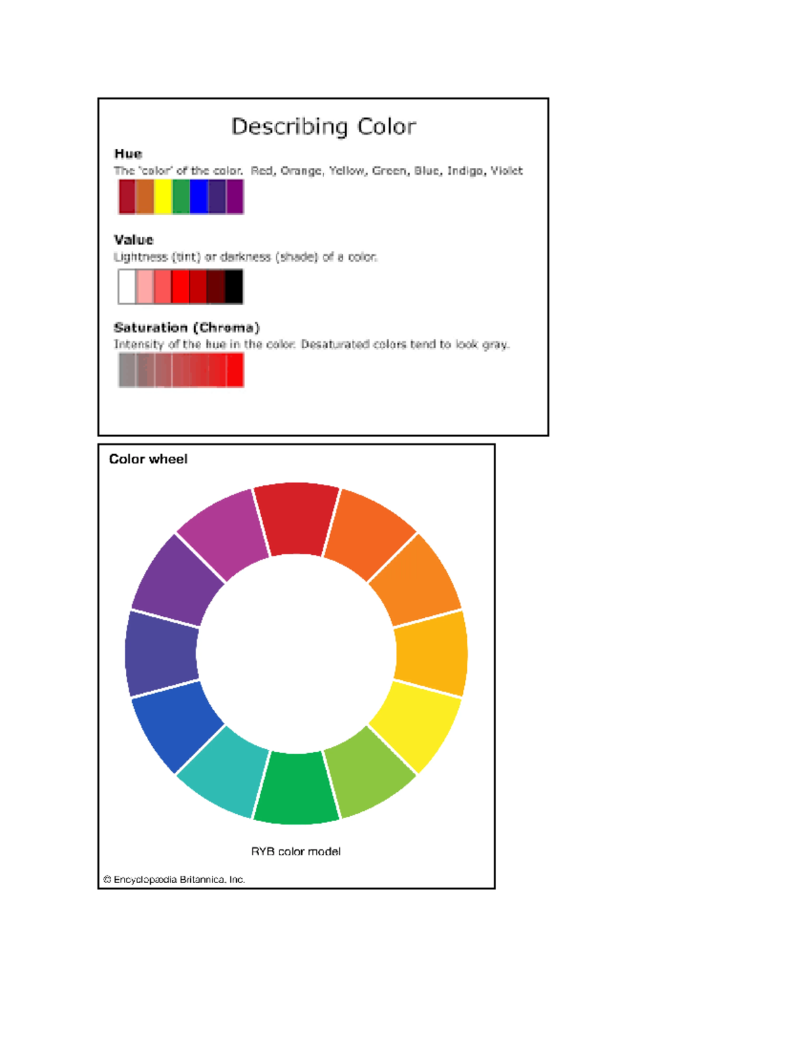Click the bold "Value" heading

pos(133,240)
